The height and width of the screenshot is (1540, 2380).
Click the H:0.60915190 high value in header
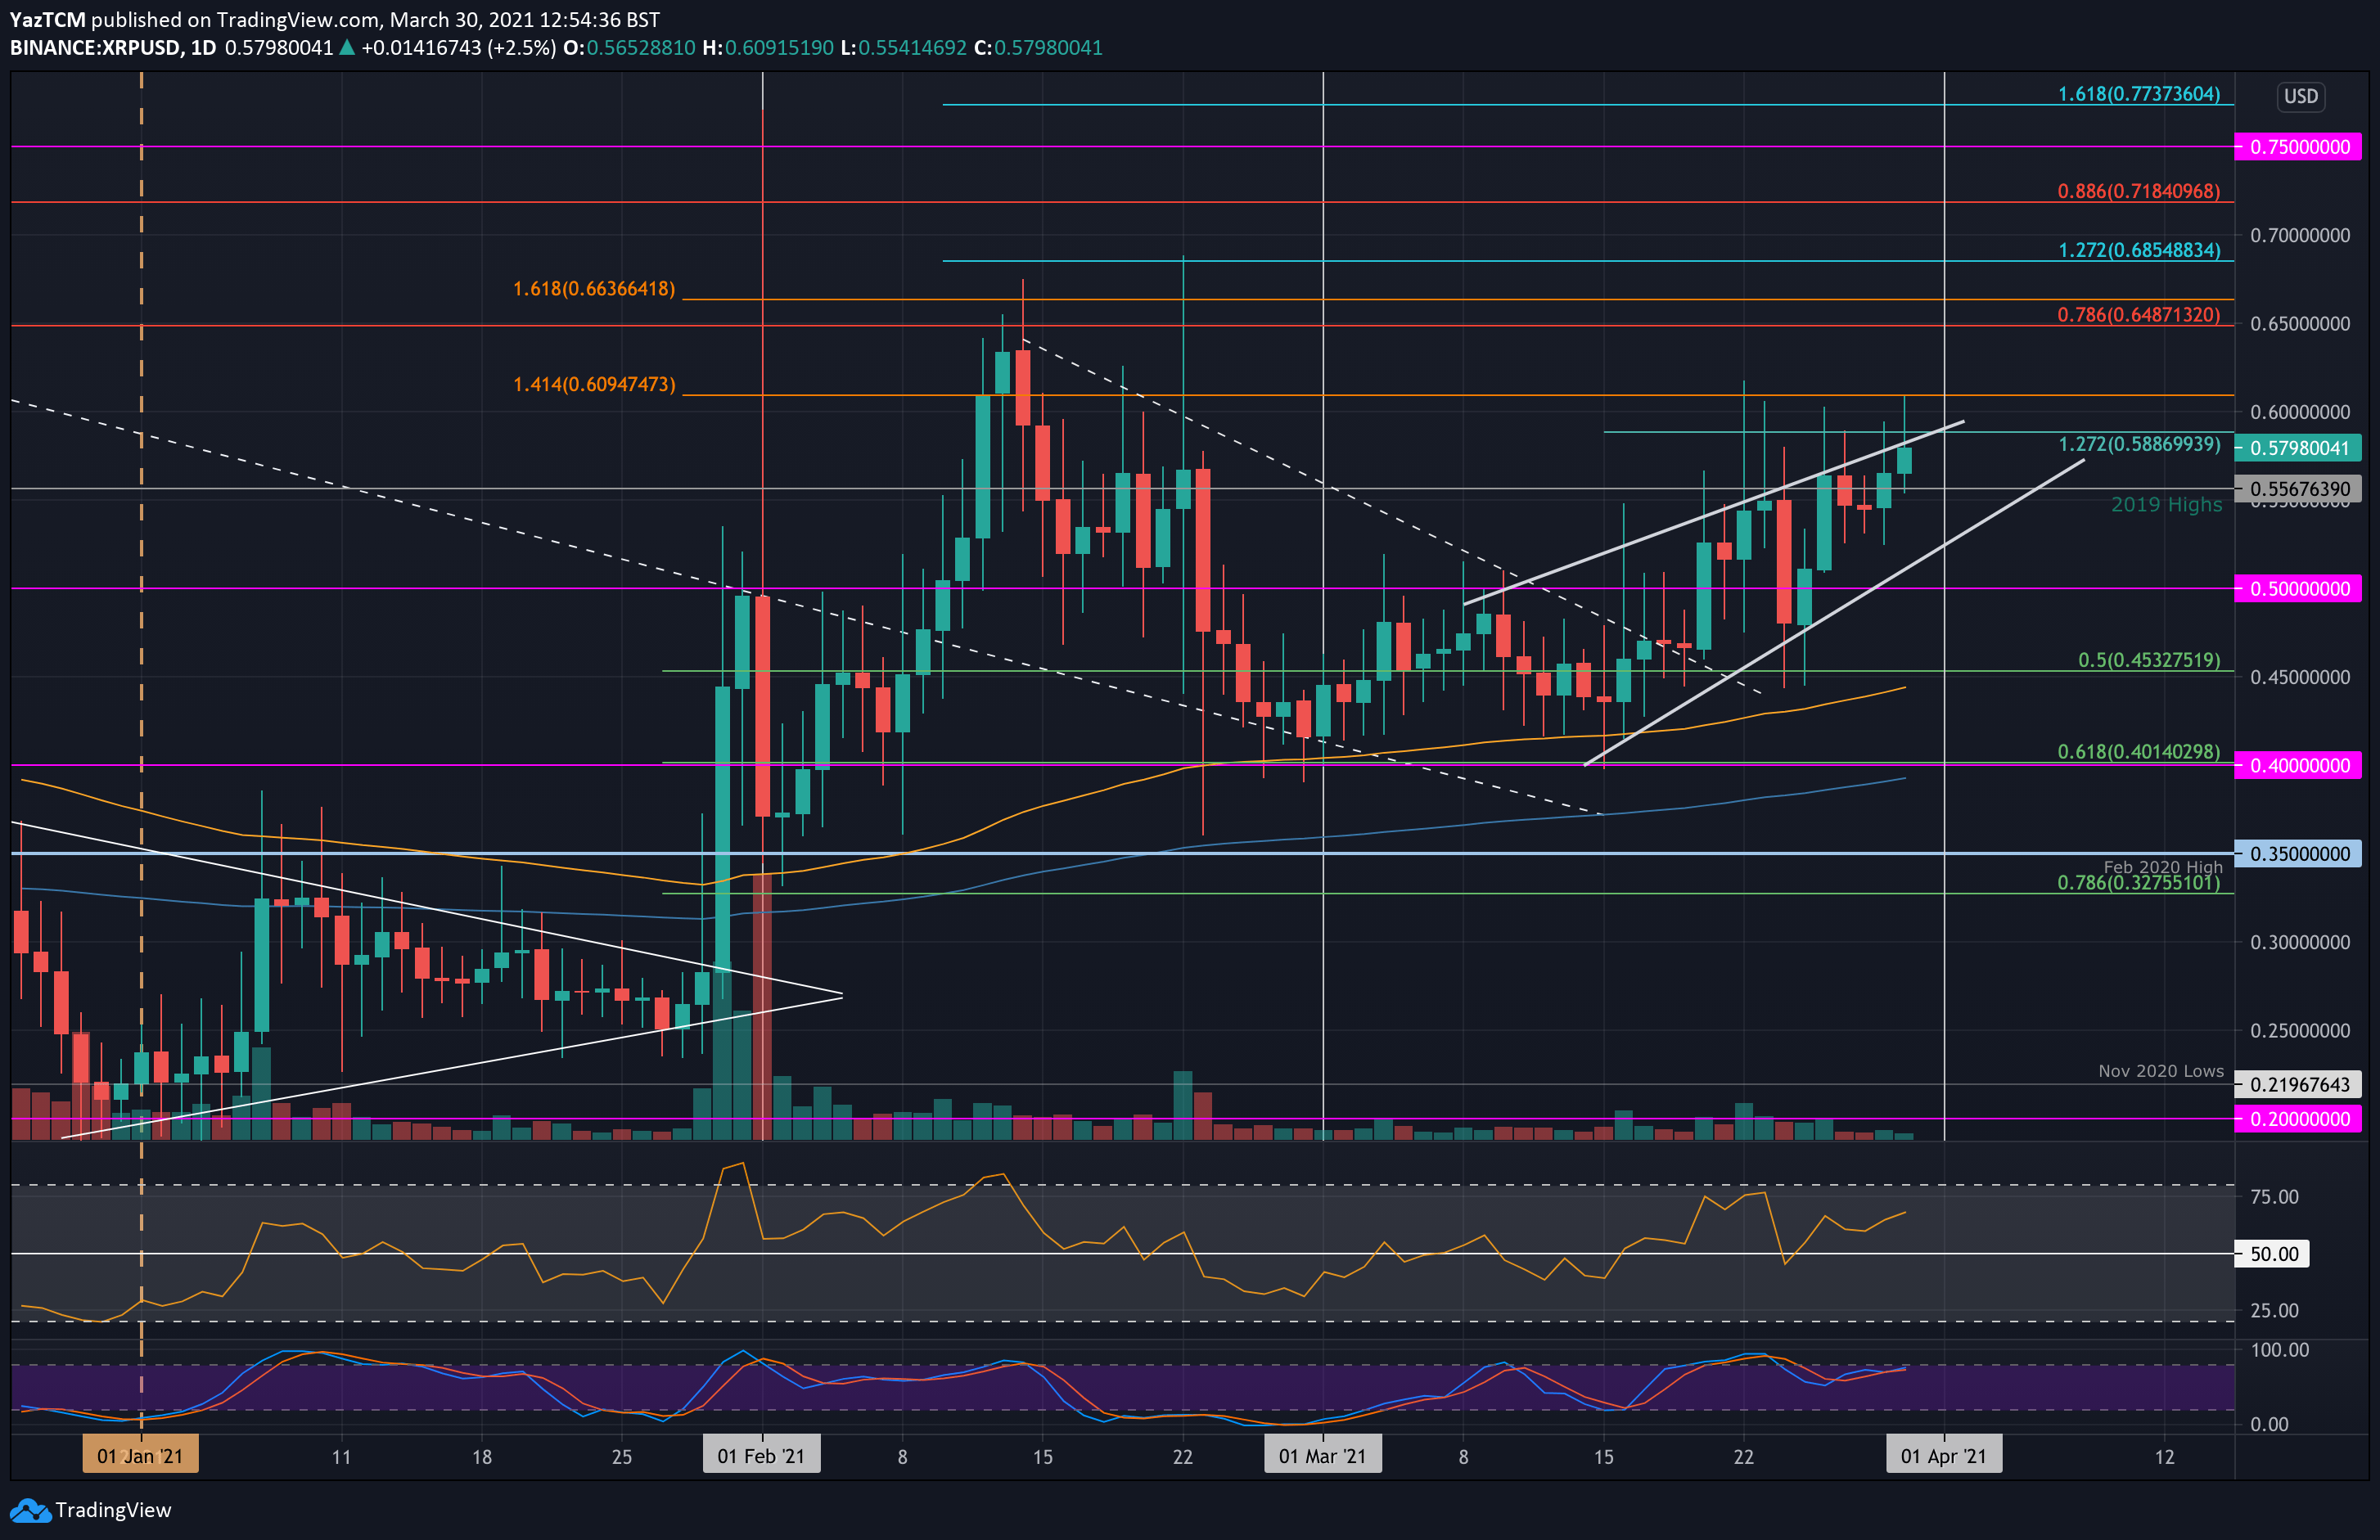pos(767,48)
